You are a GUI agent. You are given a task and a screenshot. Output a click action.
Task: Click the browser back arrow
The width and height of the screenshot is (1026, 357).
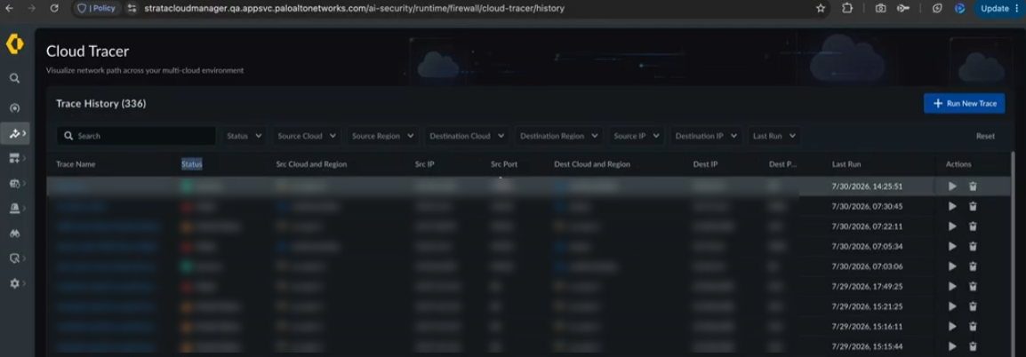(x=10, y=9)
